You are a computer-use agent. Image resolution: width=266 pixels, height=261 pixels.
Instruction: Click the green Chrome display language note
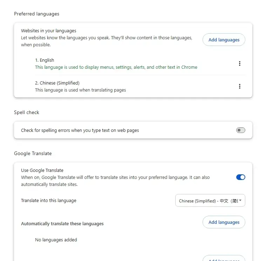tap(116, 67)
